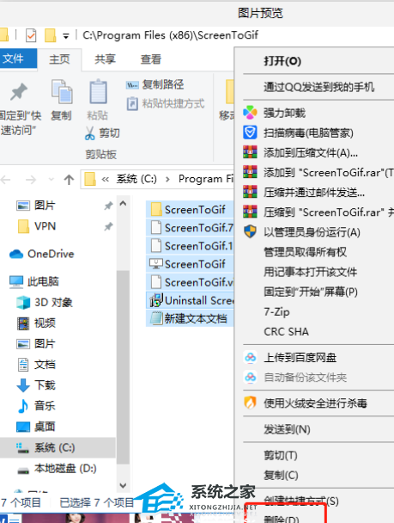394x523 pixels.
Task: Click the Copy icon in ribbon
Action: [62, 91]
